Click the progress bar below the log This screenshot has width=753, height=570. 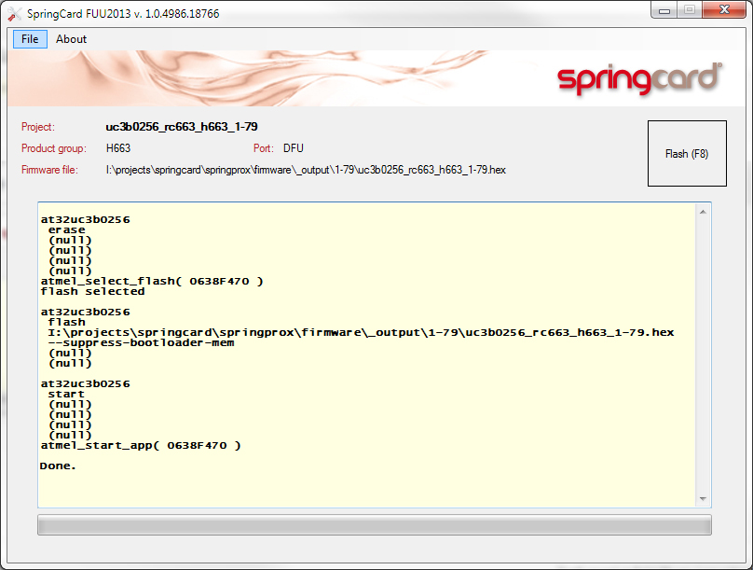coord(373,524)
